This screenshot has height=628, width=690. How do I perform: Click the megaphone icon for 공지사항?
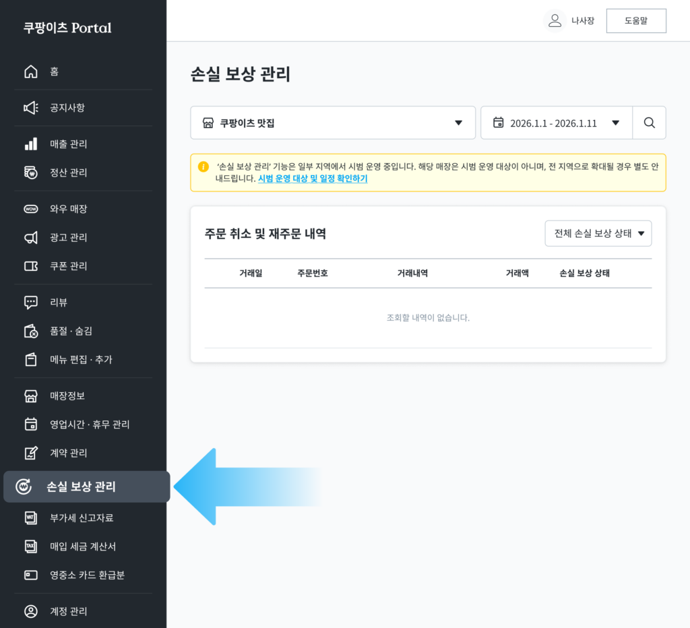pos(31,108)
